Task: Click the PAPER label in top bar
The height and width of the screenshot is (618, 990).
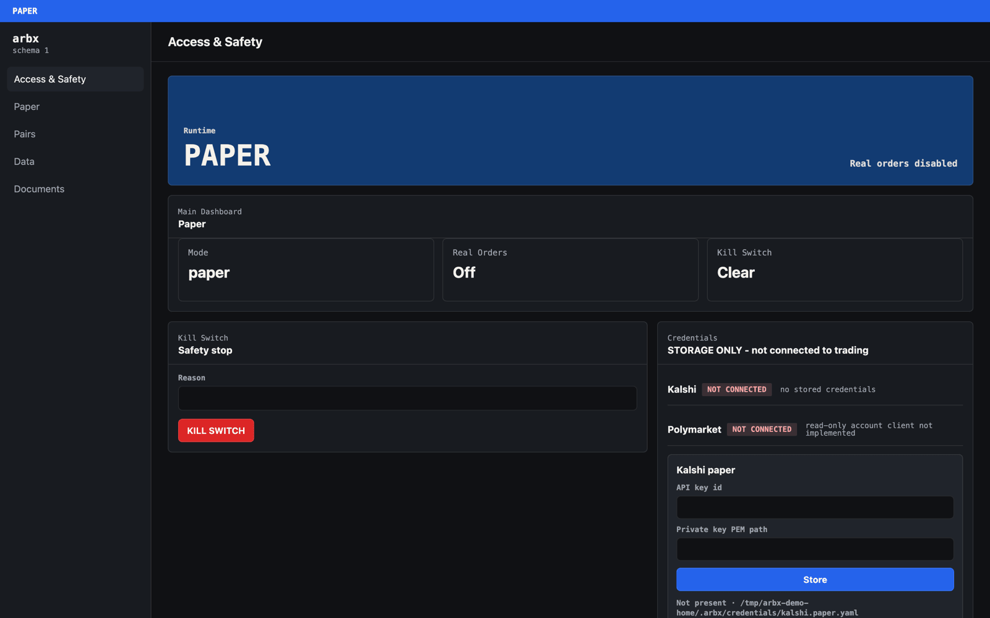Action: pos(25,11)
